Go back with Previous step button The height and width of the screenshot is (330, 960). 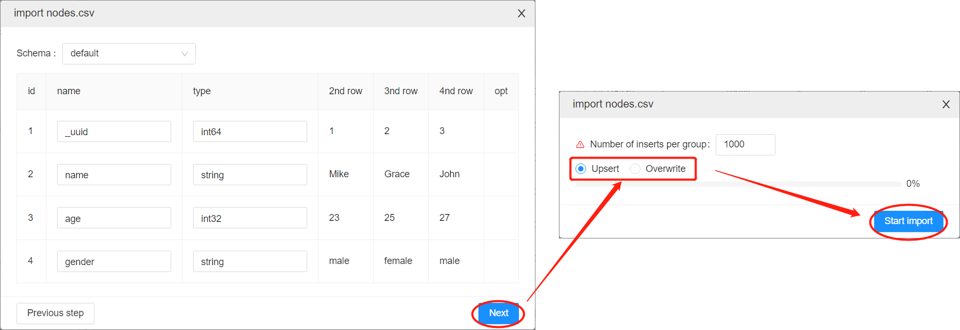[55, 313]
